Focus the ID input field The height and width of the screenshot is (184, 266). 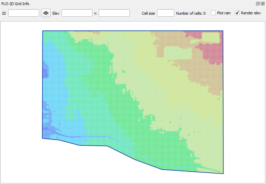pos(24,13)
